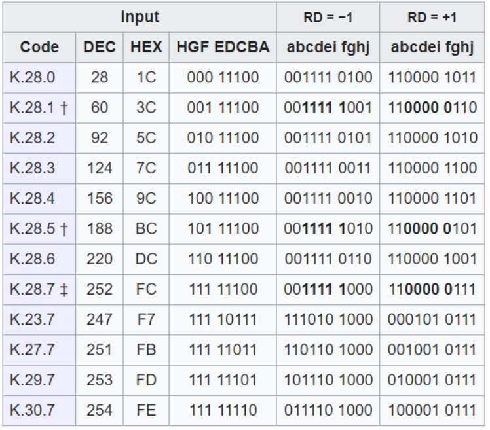Screen dimensions: 490x430
Task: Click the K.28.1 † code cell
Action: pyautogui.click(x=39, y=108)
